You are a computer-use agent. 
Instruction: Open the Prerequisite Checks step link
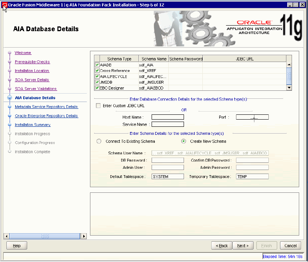[32, 62]
